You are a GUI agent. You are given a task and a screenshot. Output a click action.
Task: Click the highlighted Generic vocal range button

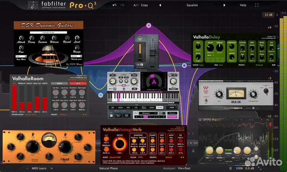pyautogui.click(x=159, y=107)
